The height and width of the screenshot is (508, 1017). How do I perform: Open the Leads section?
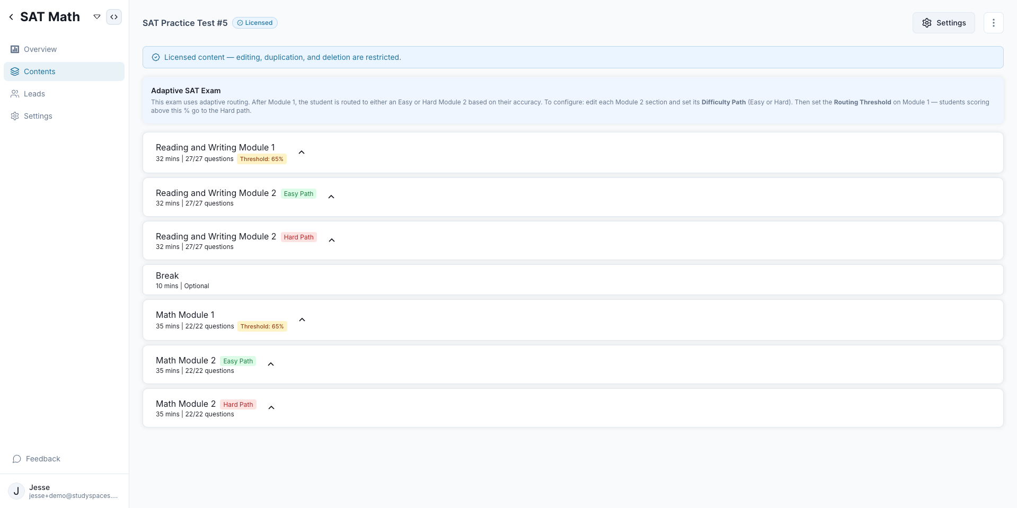click(64, 94)
